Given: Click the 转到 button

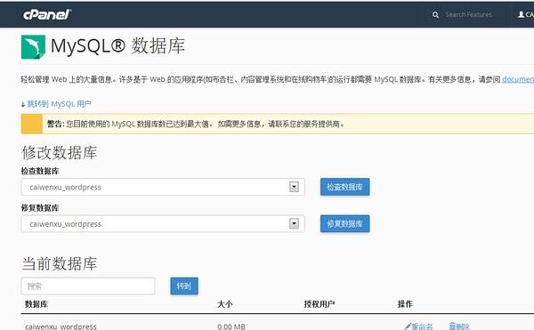Looking at the screenshot, I should tap(184, 286).
